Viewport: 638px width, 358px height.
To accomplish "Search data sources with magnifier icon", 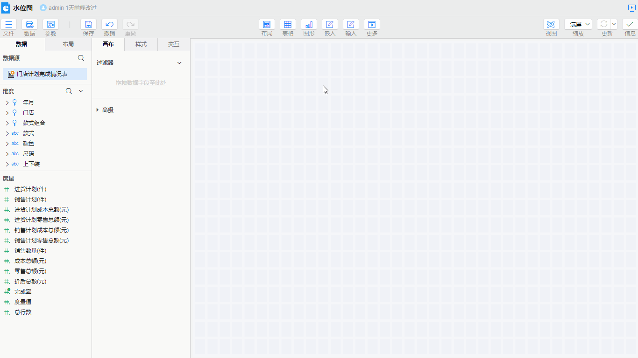I will (x=81, y=58).
